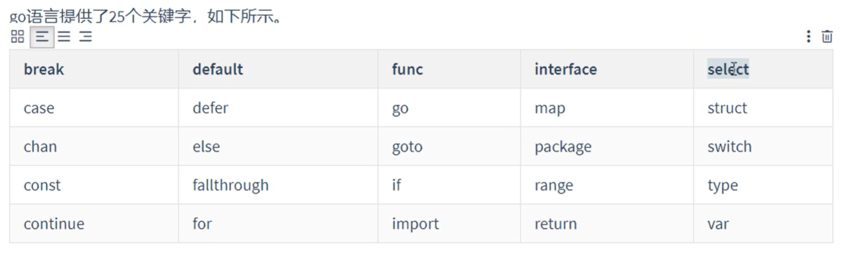Click the 'interface' header cell
This screenshot has width=844, height=263.
coord(607,69)
